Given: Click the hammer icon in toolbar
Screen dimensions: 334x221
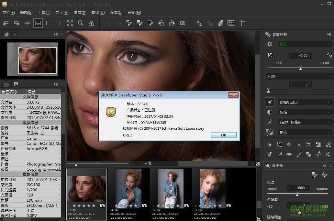Looking at the screenshot, I should pyautogui.click(x=242, y=23).
